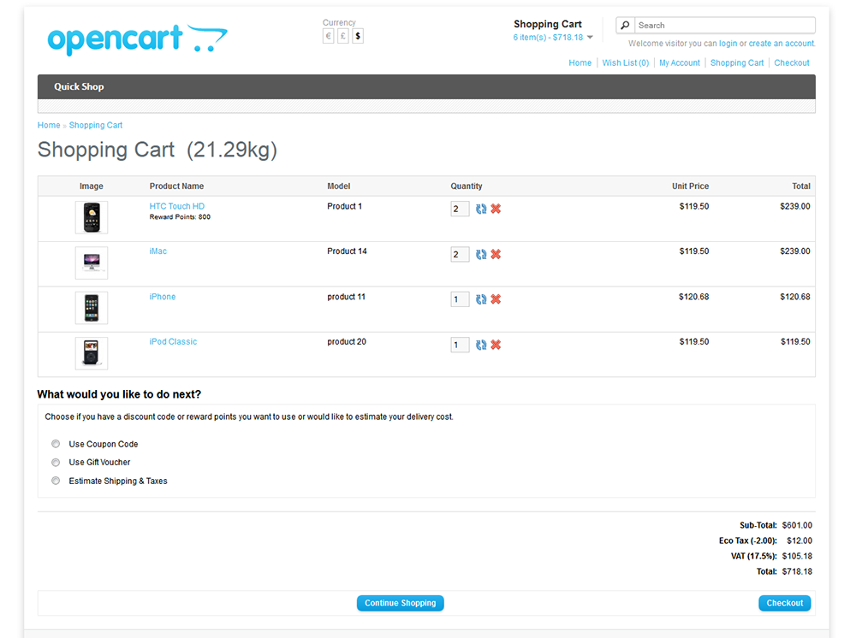Open Checkout top navigation link
This screenshot has height=638, width=856.
point(792,62)
